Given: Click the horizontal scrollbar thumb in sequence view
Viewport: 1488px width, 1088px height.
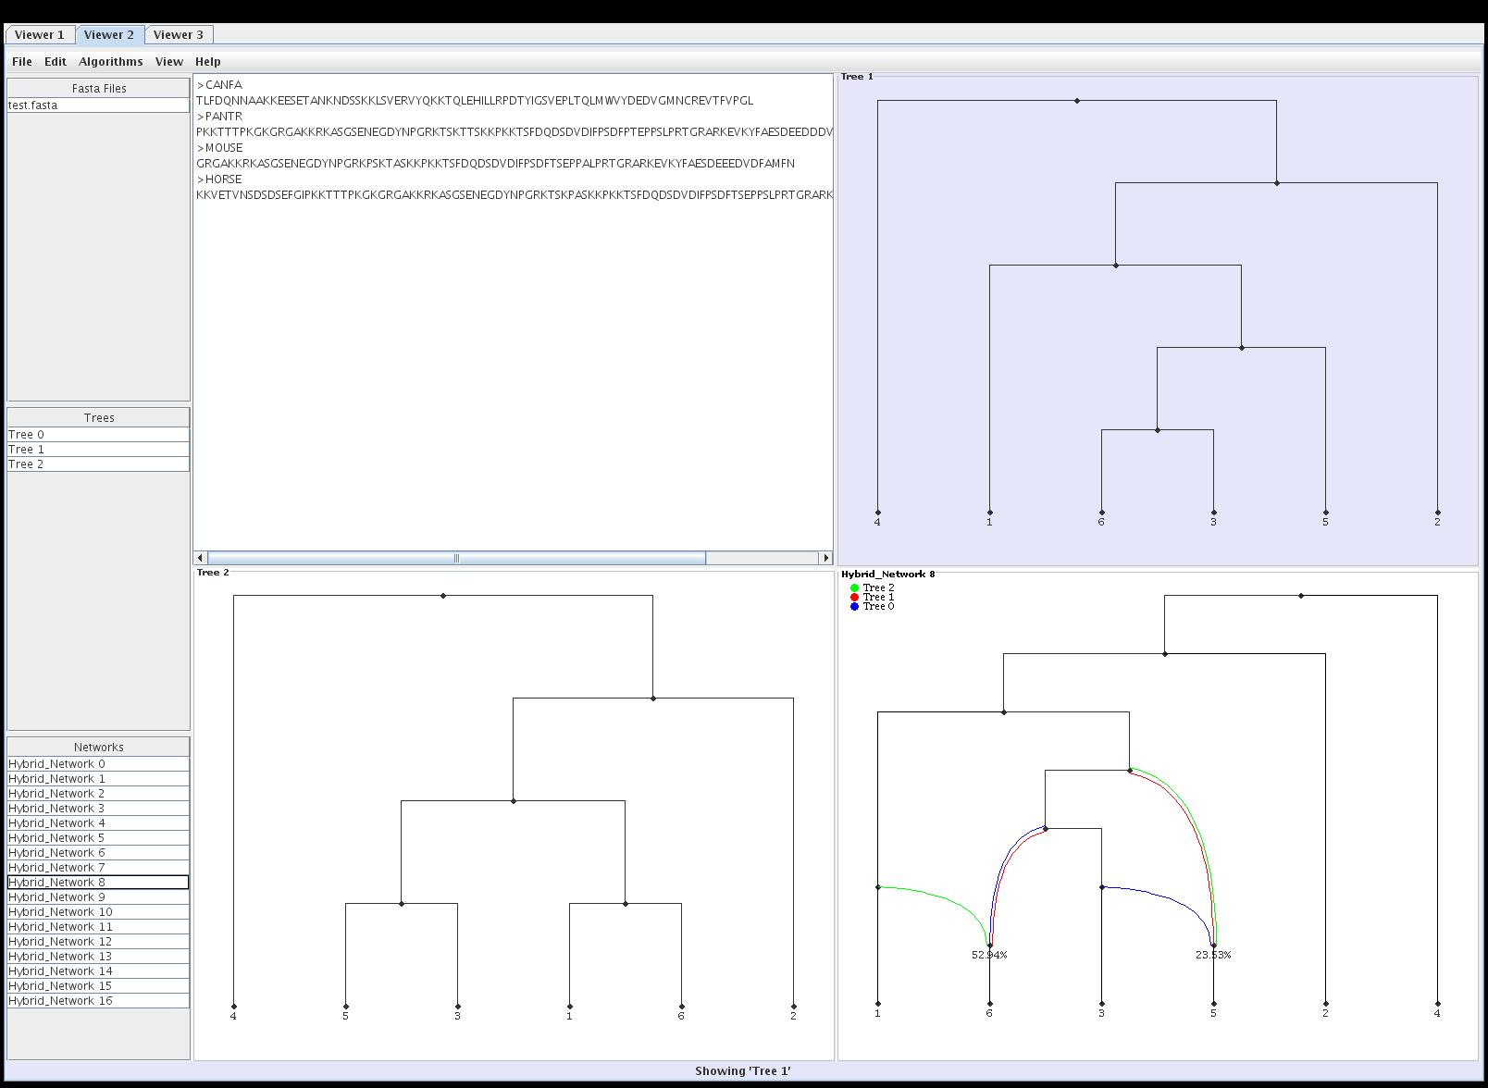Looking at the screenshot, I should coord(456,558).
